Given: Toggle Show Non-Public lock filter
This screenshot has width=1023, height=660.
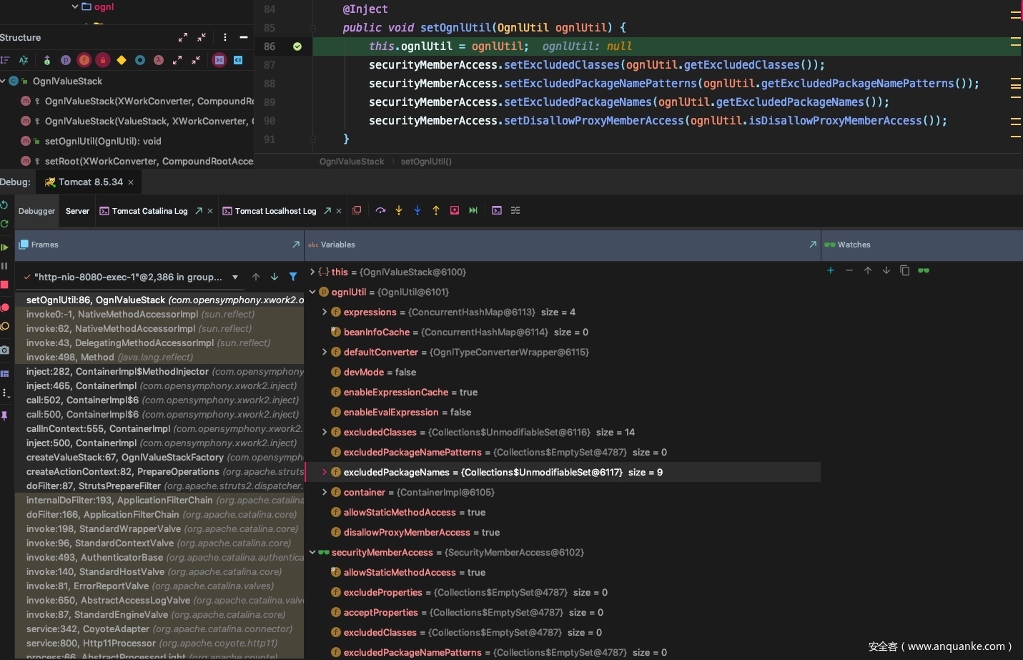Looking at the screenshot, I should coord(103,60).
